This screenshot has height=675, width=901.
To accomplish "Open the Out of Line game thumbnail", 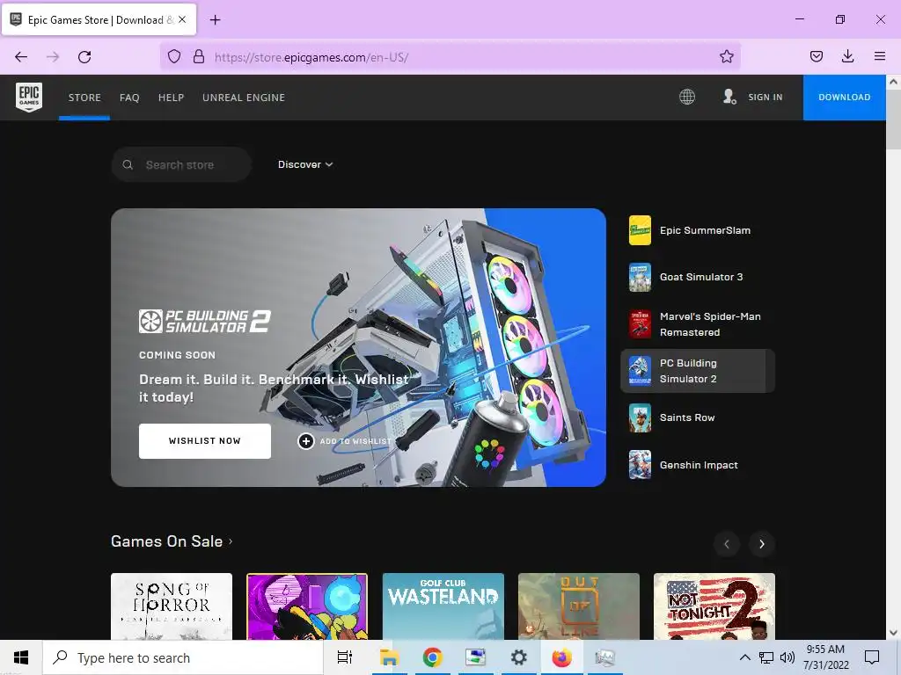I will click(x=579, y=606).
